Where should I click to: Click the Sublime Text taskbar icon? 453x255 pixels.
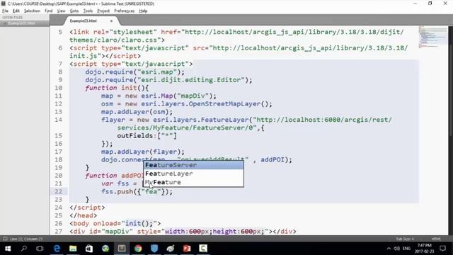pos(122,249)
